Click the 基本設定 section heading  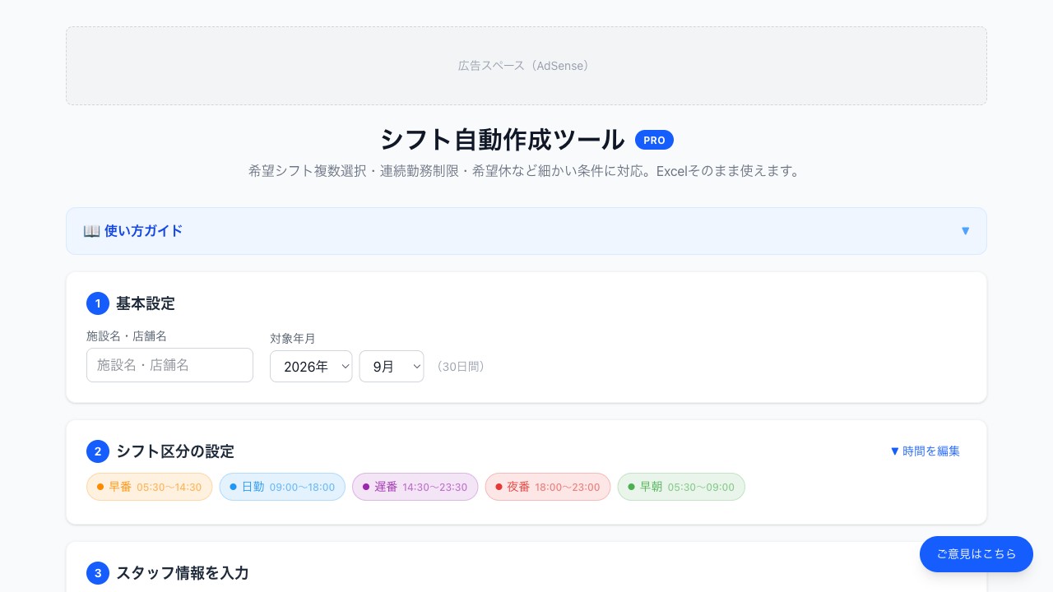(x=146, y=303)
